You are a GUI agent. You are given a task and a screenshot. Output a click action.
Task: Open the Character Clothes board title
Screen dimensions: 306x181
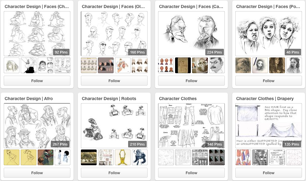coord(178,99)
